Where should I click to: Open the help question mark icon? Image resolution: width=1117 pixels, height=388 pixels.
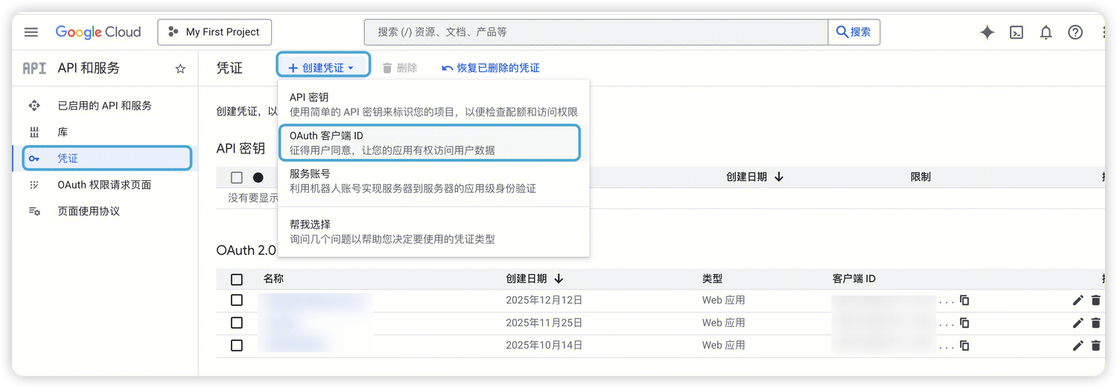point(1075,32)
